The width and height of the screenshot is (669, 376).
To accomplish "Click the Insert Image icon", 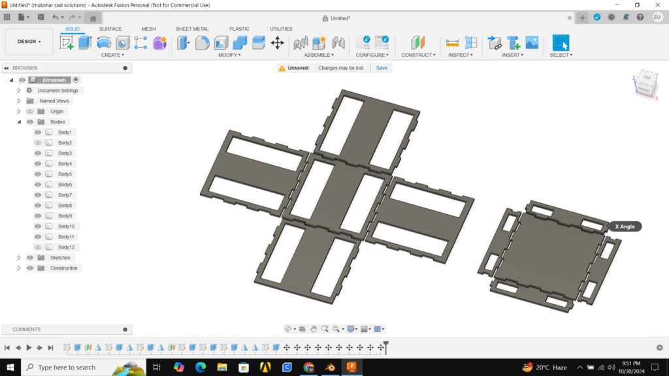I will pyautogui.click(x=532, y=43).
